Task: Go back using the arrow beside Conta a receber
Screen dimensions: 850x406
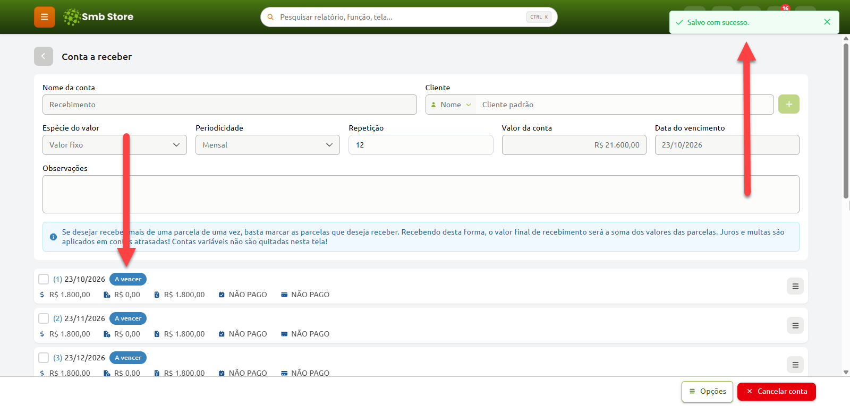Action: (x=44, y=56)
